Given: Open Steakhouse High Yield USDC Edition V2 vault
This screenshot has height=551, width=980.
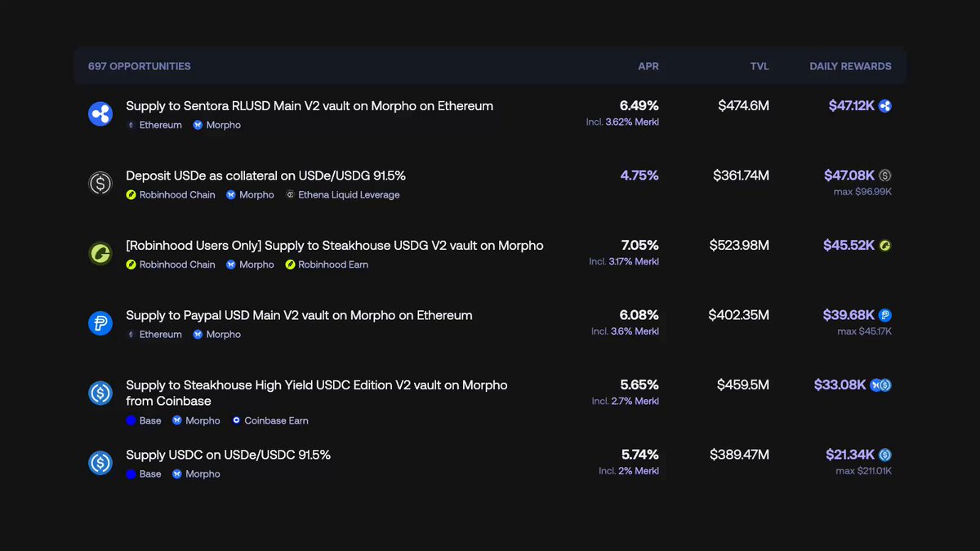Looking at the screenshot, I should [x=317, y=393].
